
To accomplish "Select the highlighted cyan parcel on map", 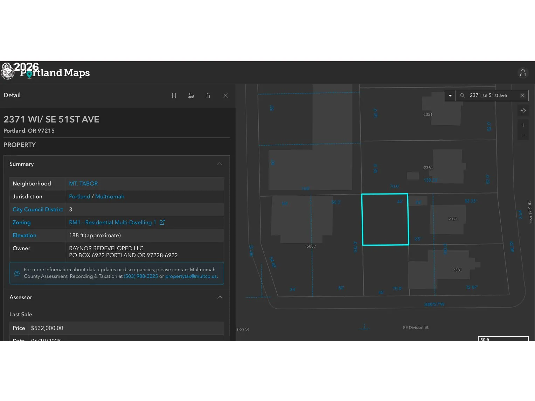I will 385,219.
